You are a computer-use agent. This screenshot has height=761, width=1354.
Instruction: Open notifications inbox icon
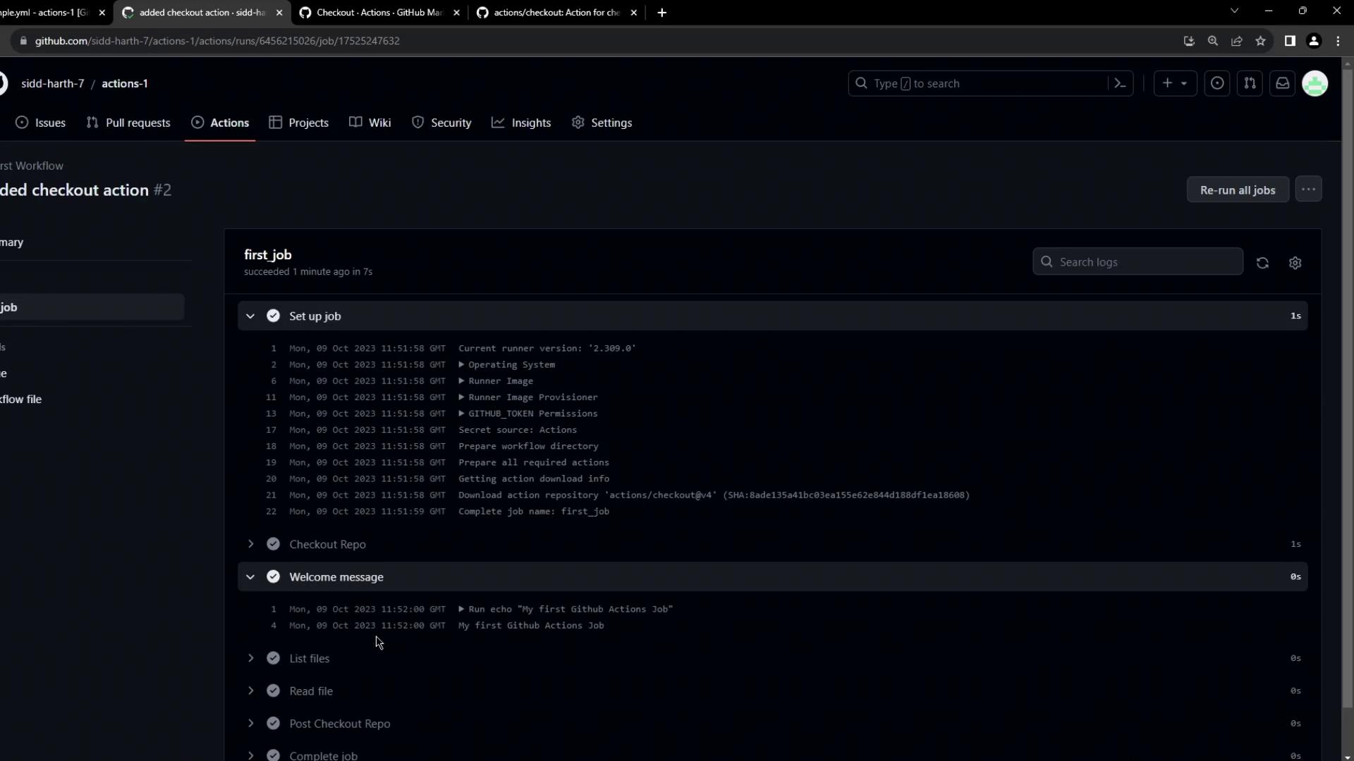[x=1282, y=83]
